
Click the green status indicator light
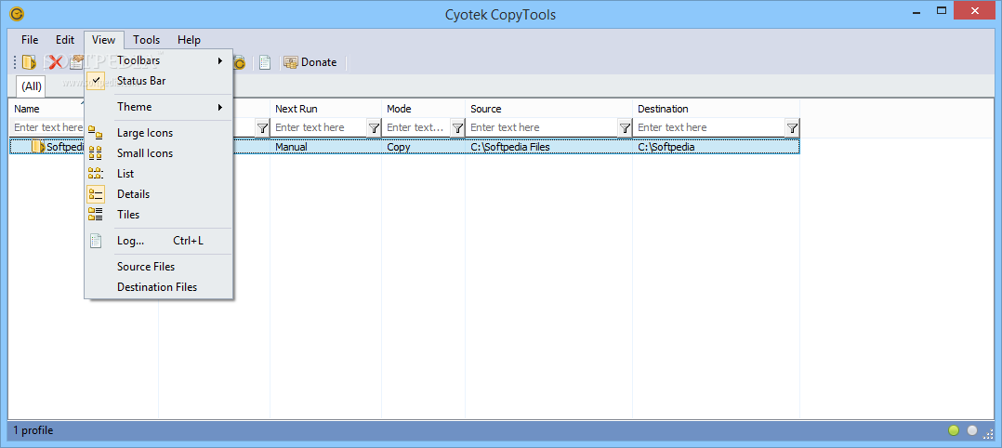tap(954, 430)
